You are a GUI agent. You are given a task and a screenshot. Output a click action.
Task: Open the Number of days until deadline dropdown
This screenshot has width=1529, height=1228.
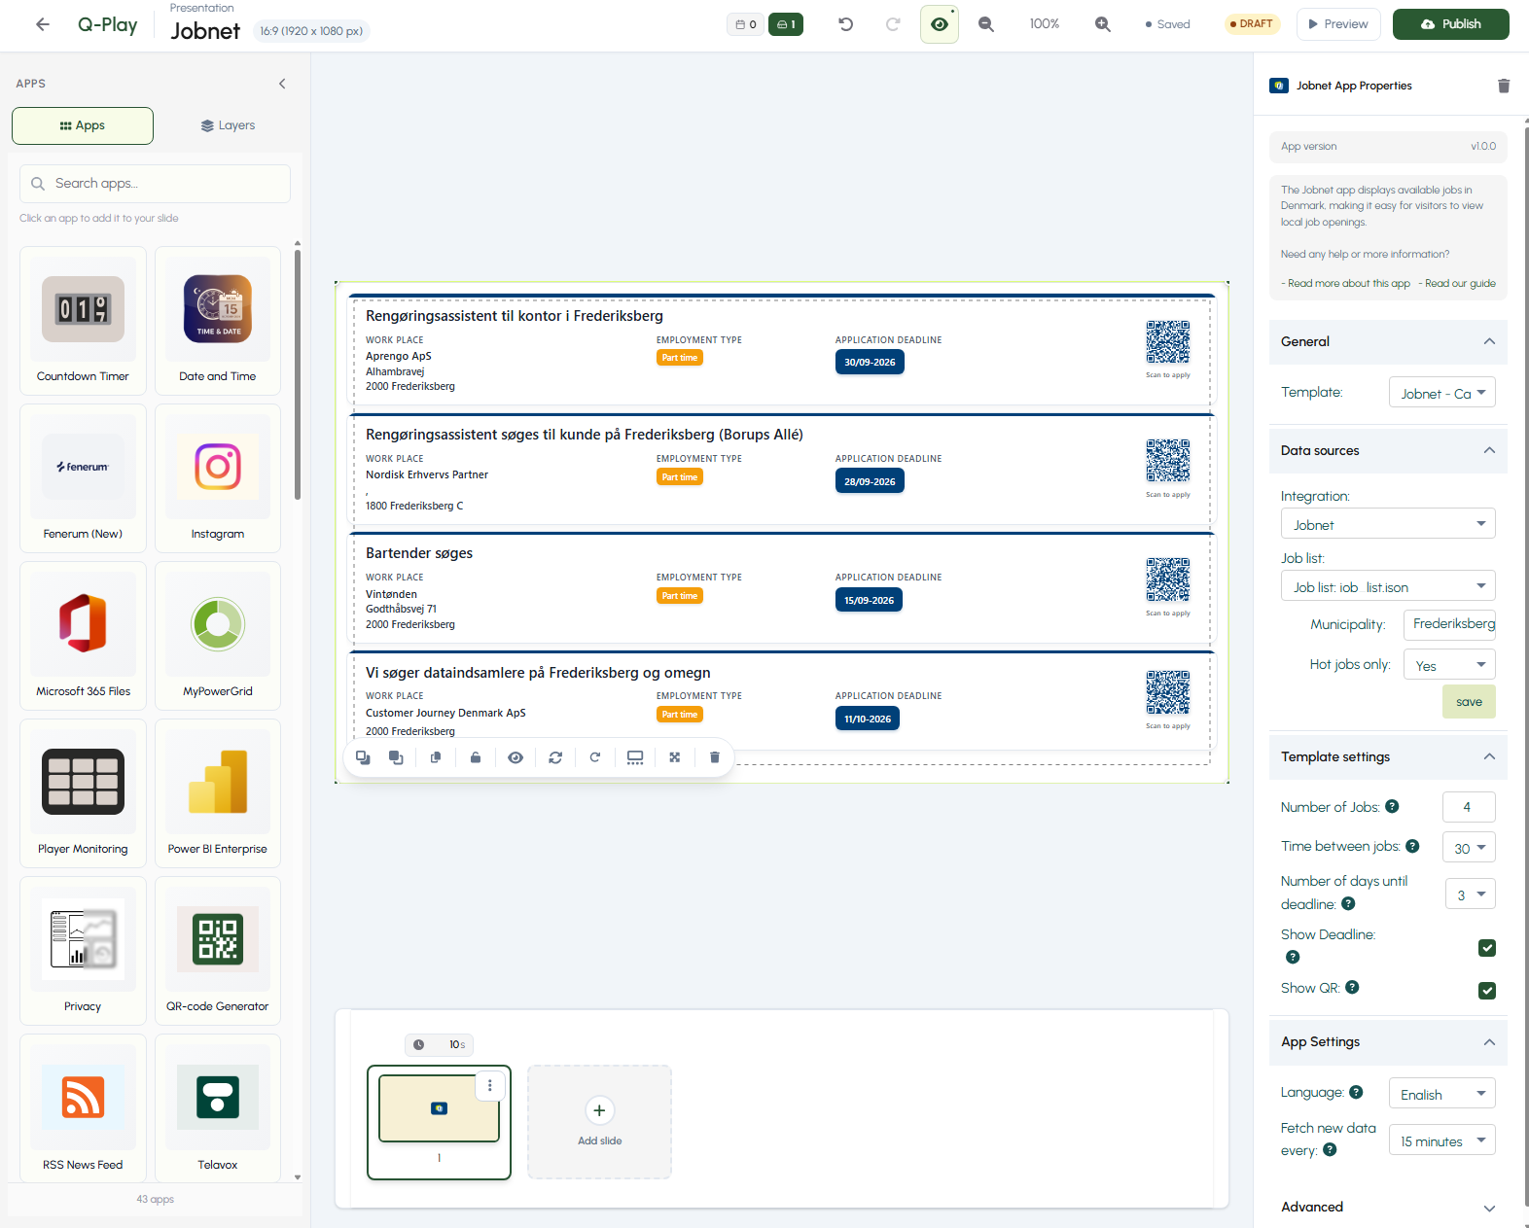click(x=1471, y=895)
